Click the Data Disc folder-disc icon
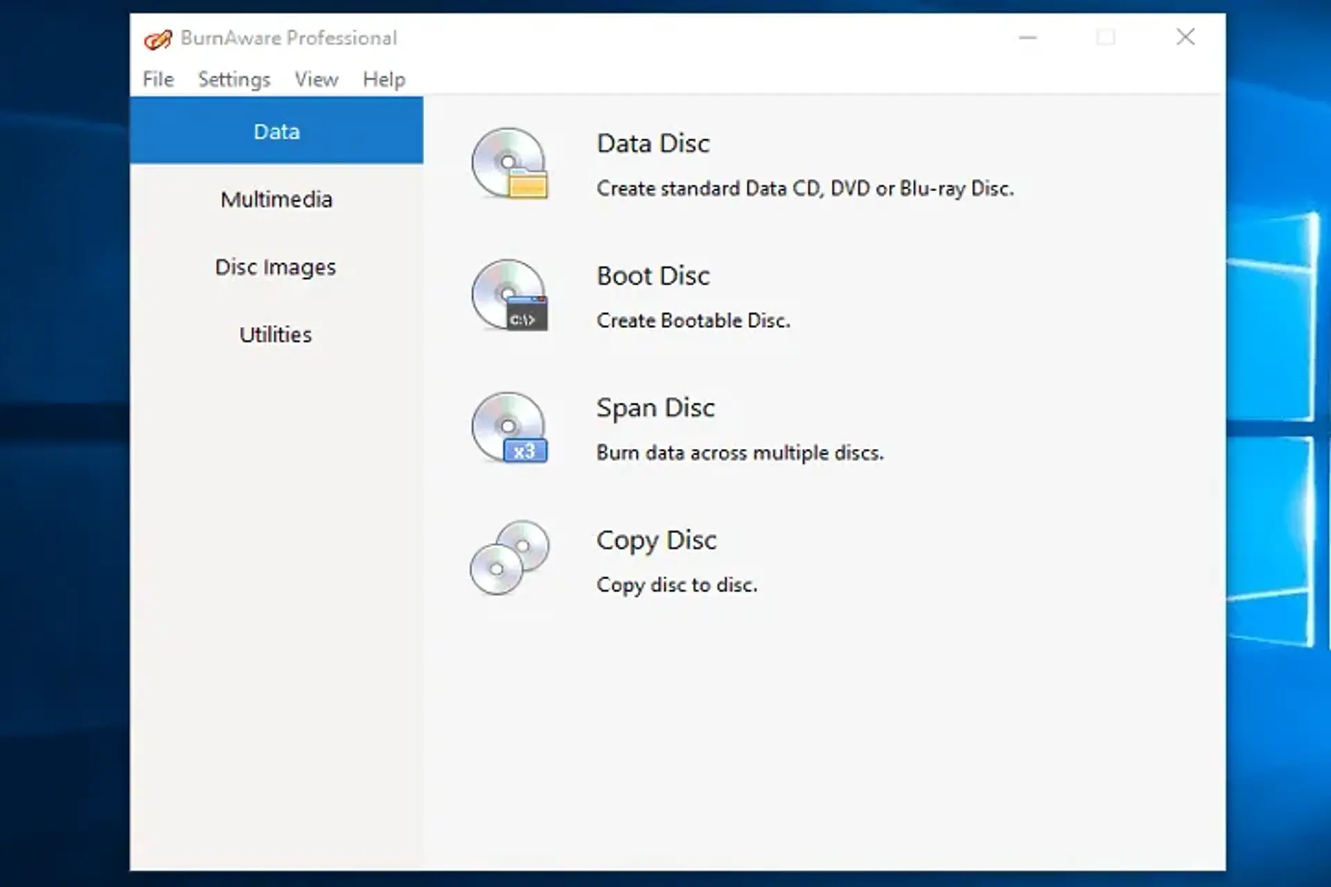1331x887 pixels. click(x=510, y=164)
